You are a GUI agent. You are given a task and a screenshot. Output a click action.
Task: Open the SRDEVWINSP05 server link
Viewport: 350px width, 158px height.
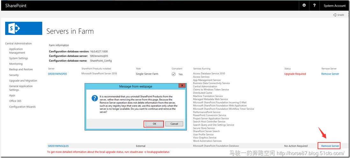[57, 74]
